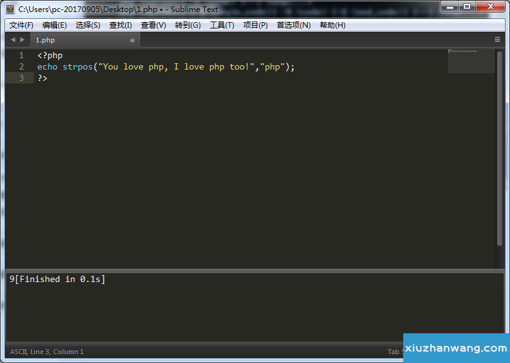The image size is (510, 363).
Task: Open the 帮助(H) menu
Action: tap(332, 25)
